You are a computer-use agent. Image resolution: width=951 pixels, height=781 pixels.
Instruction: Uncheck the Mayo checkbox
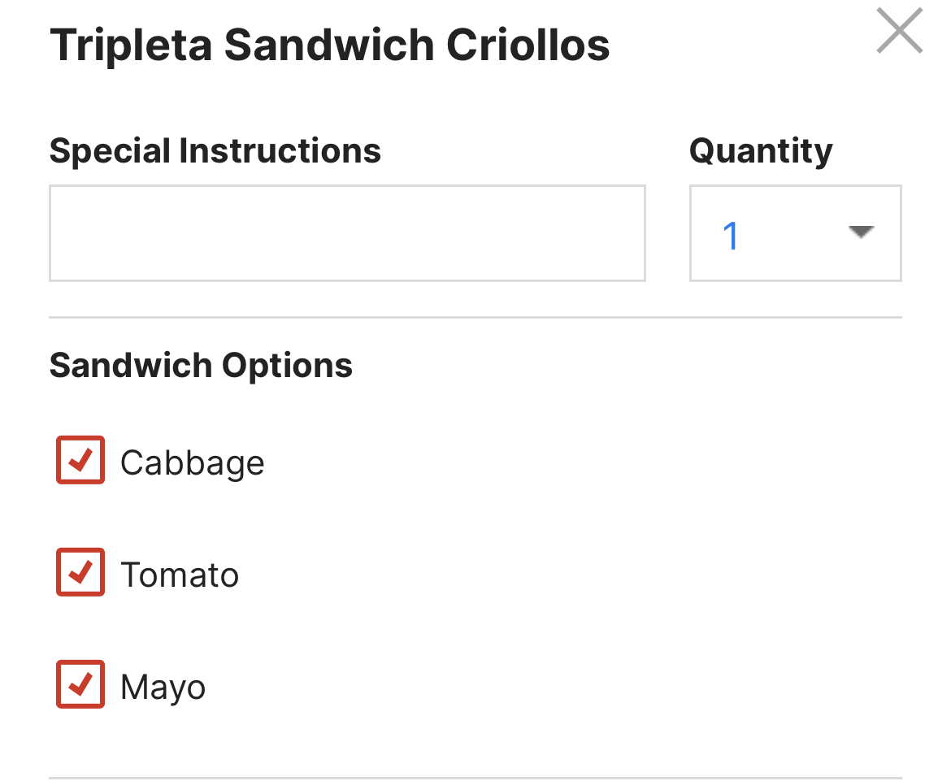click(x=80, y=684)
